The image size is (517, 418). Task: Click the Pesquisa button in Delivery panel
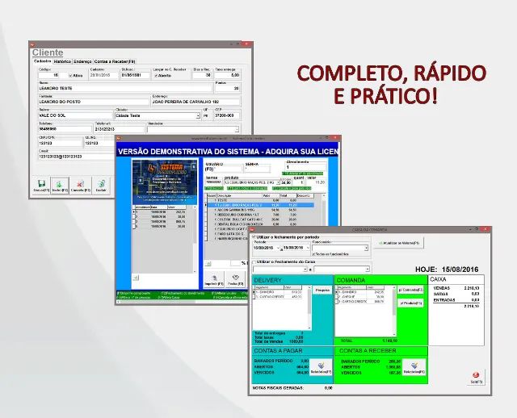[x=322, y=291]
